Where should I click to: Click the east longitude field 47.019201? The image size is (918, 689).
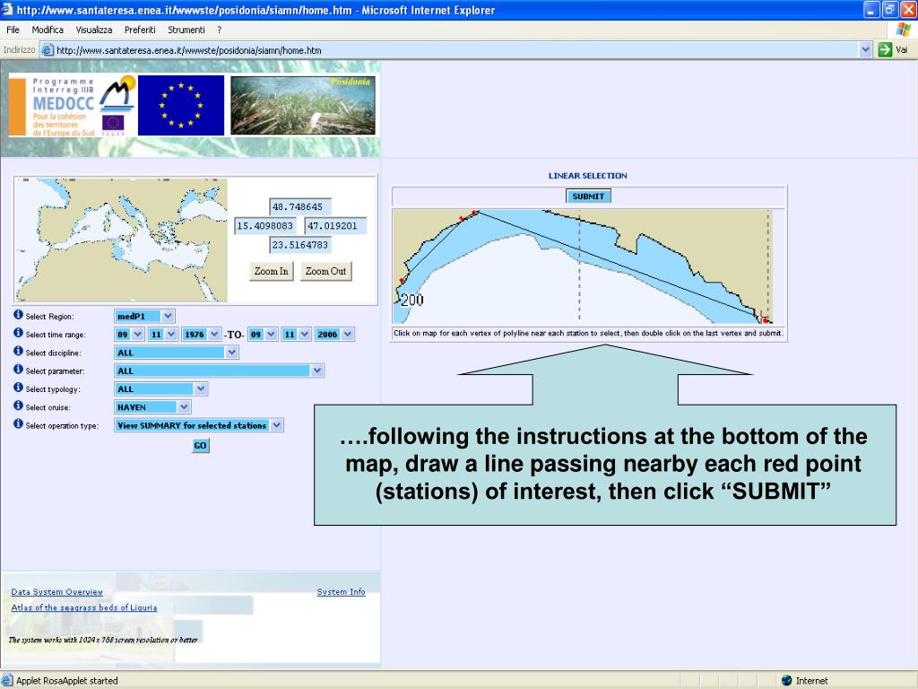click(x=335, y=225)
